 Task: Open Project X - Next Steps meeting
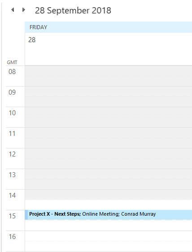point(109,215)
